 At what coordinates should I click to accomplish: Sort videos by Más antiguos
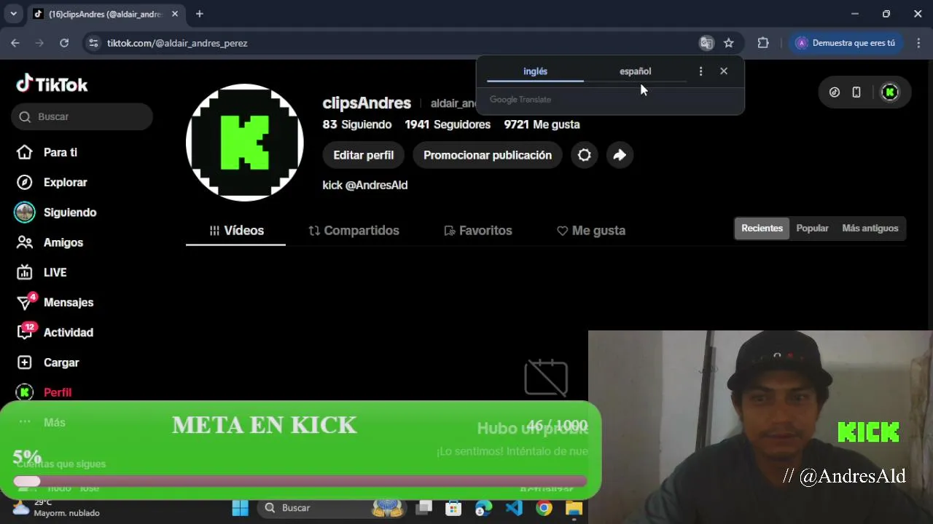(870, 229)
